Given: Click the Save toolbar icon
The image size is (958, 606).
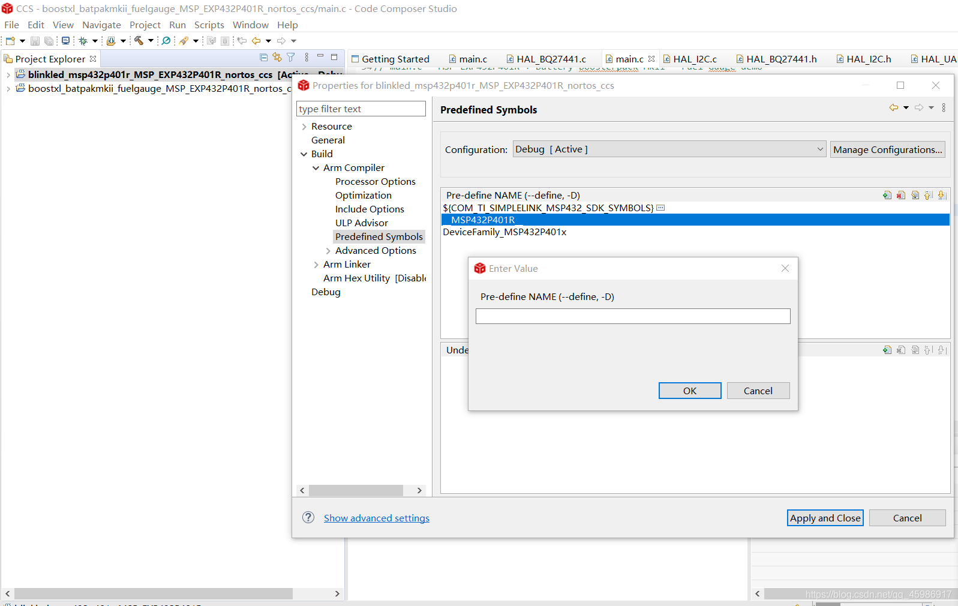Looking at the screenshot, I should [35, 41].
